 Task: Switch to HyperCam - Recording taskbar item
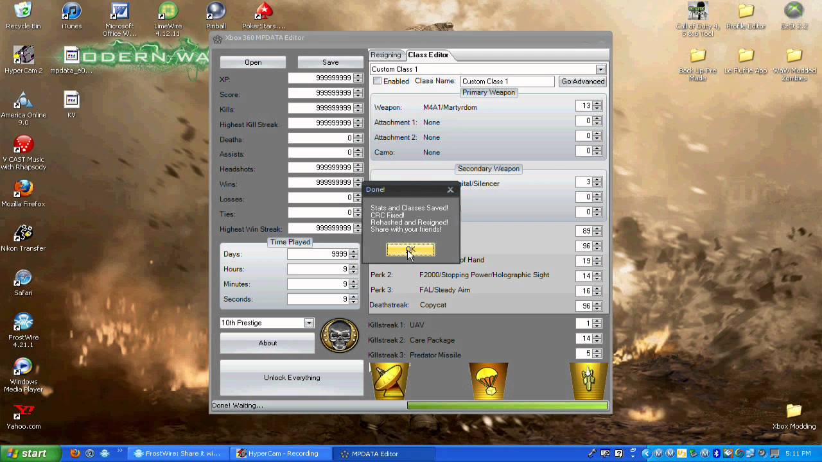pyautogui.click(x=281, y=454)
